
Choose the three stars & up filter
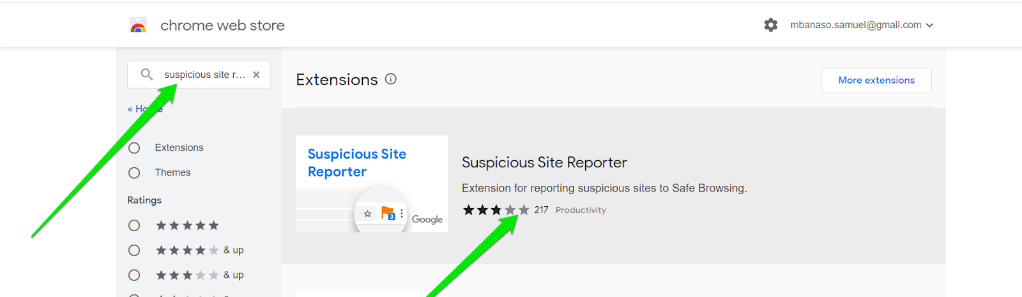[134, 275]
